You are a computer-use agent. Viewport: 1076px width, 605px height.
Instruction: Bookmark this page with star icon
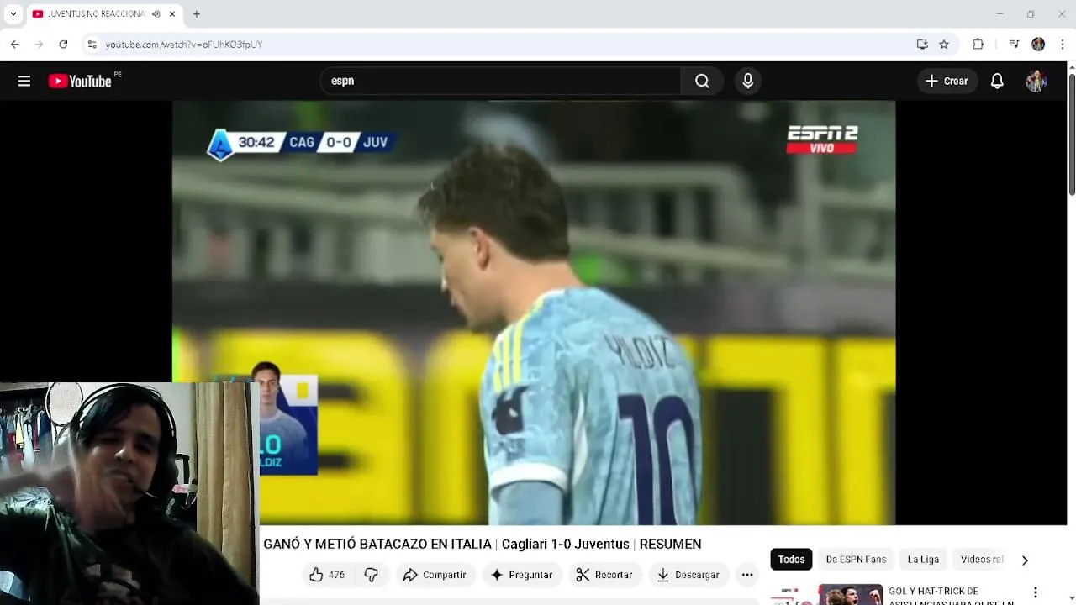pyautogui.click(x=944, y=44)
